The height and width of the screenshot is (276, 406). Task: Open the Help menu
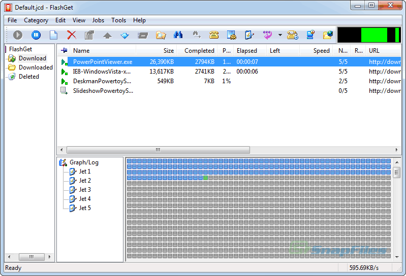[139, 20]
